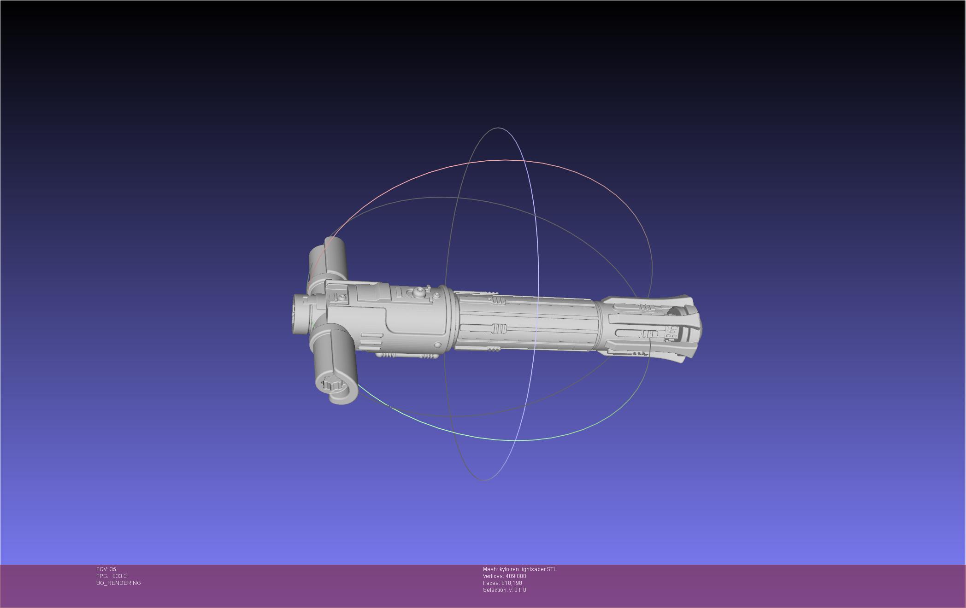Viewport: 966px width, 608px height.
Task: Click the lightsaber 3D mesh in the viewport
Action: tap(498, 321)
